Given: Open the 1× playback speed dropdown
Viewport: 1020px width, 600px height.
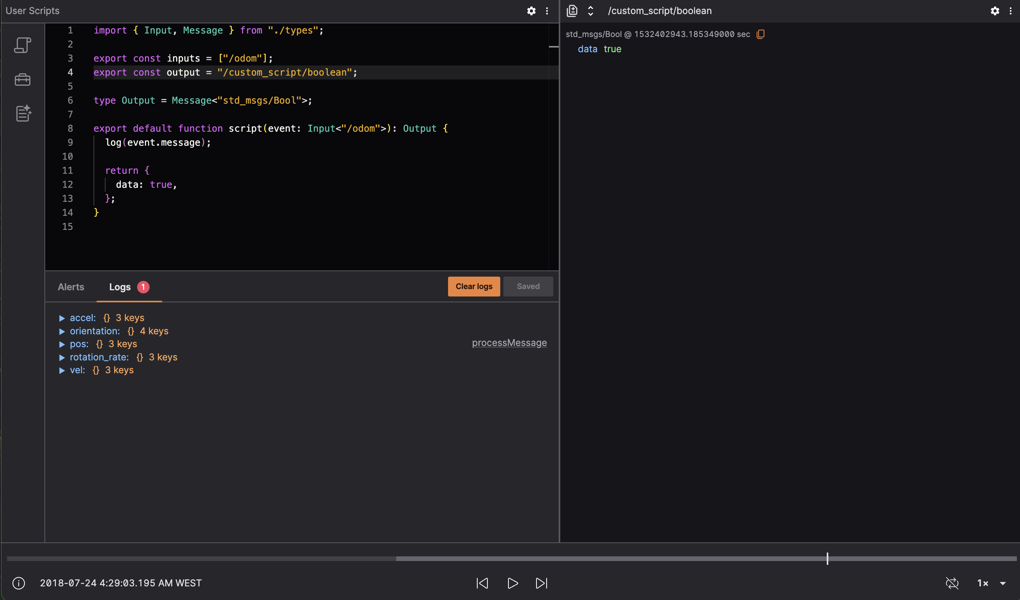Looking at the screenshot, I should 992,583.
